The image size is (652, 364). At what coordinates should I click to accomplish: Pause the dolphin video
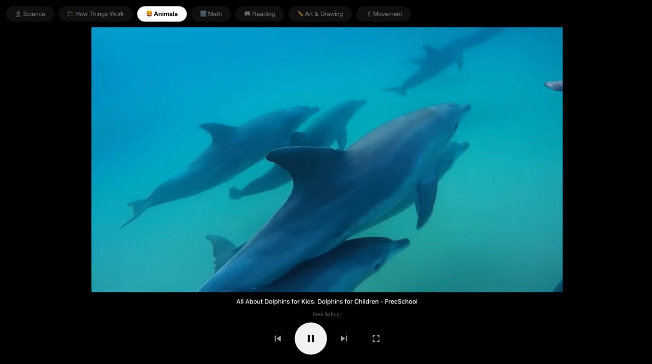pyautogui.click(x=311, y=338)
